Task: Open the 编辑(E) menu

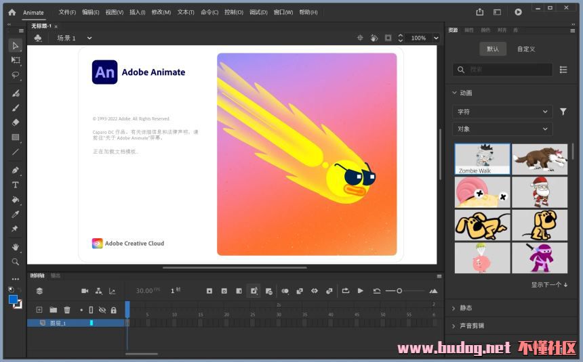Action: 91,12
